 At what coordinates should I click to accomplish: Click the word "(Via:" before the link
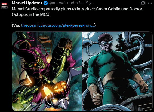click(x=16, y=25)
